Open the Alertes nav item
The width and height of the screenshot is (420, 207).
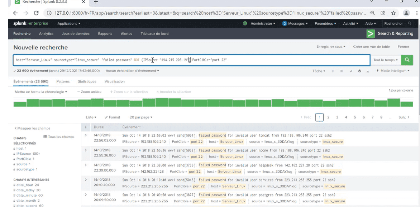coord(127,33)
